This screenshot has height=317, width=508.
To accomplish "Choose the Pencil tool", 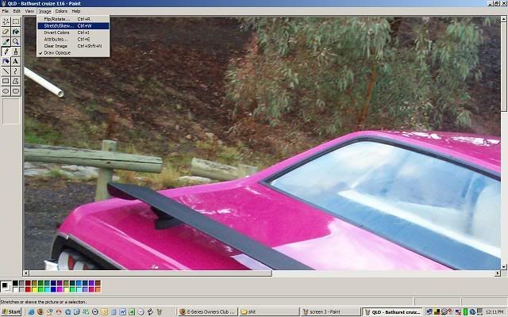I will (x=6, y=52).
